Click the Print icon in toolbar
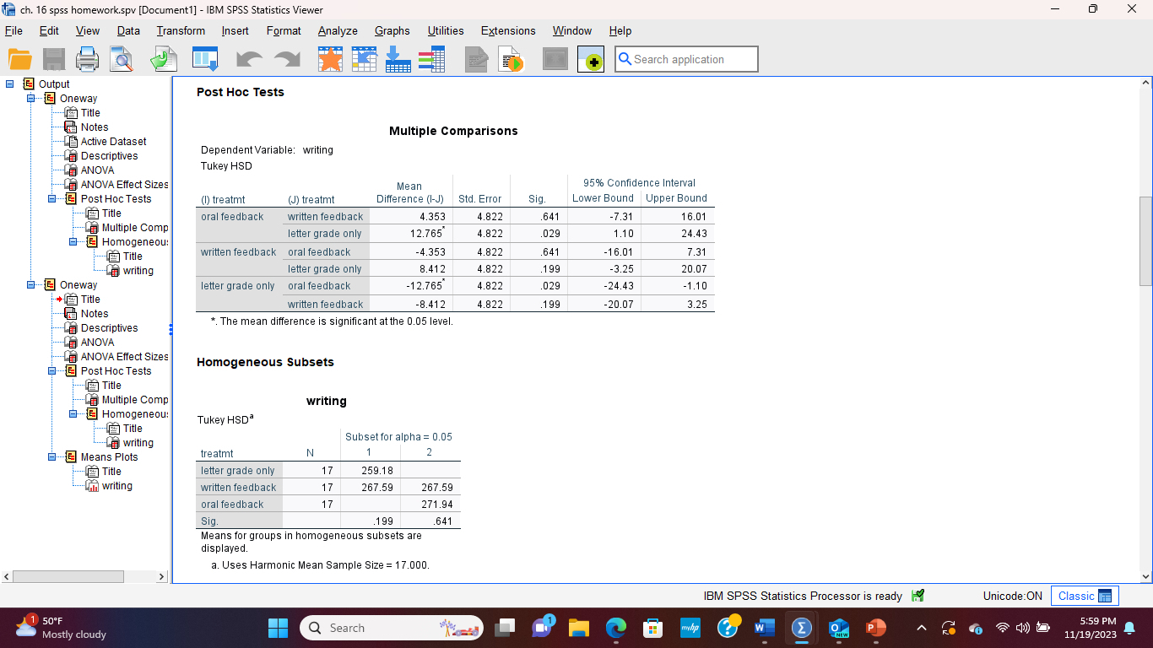 (88, 59)
